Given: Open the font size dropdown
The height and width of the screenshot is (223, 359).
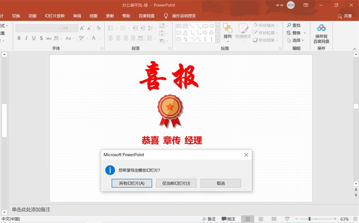Looking at the screenshot, I should tap(76, 28).
